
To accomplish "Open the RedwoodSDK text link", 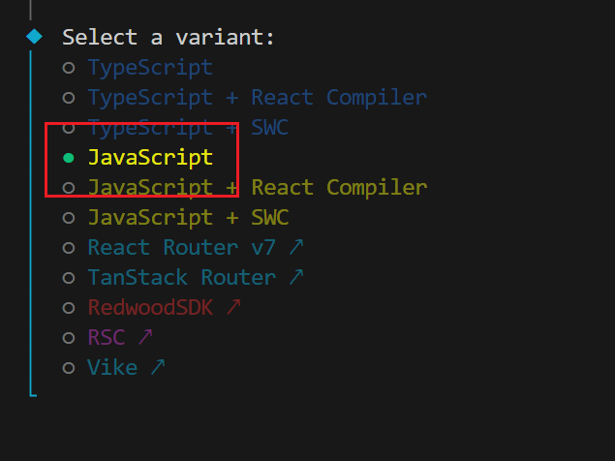I will [151, 308].
